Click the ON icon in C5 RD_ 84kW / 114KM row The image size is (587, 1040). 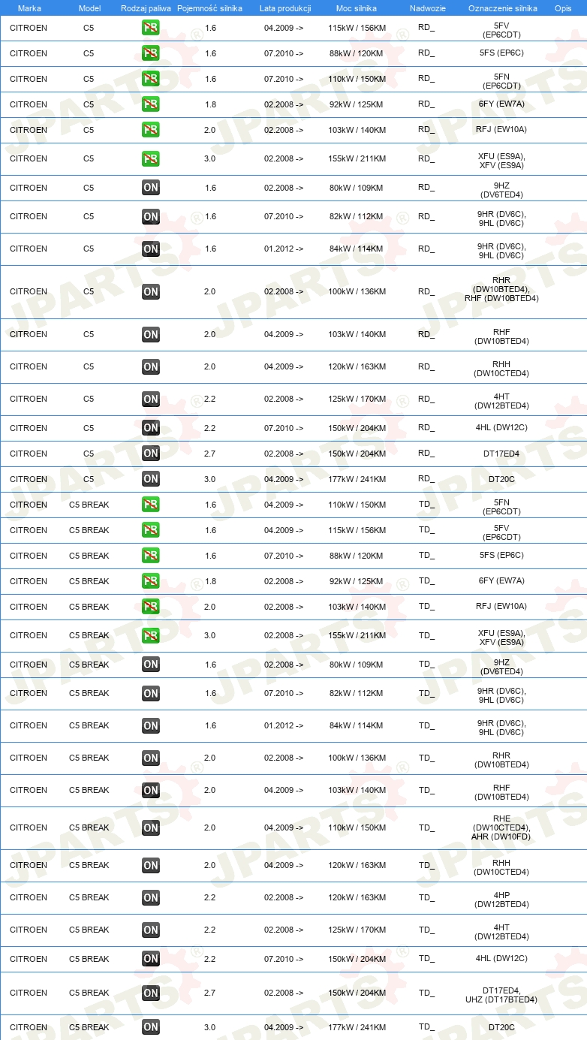click(151, 249)
